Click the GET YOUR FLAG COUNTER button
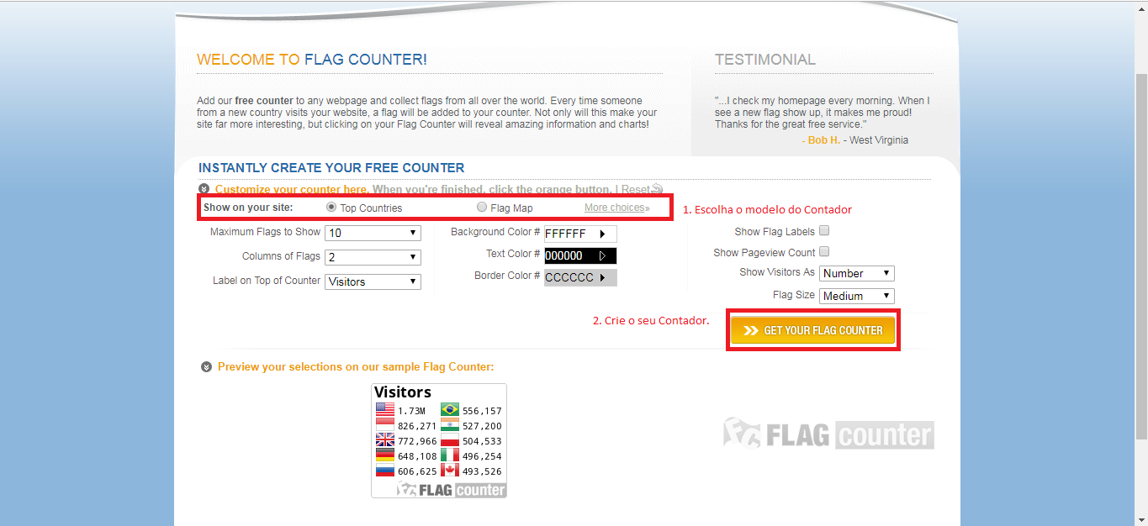Image resolution: width=1148 pixels, height=526 pixels. tap(813, 330)
